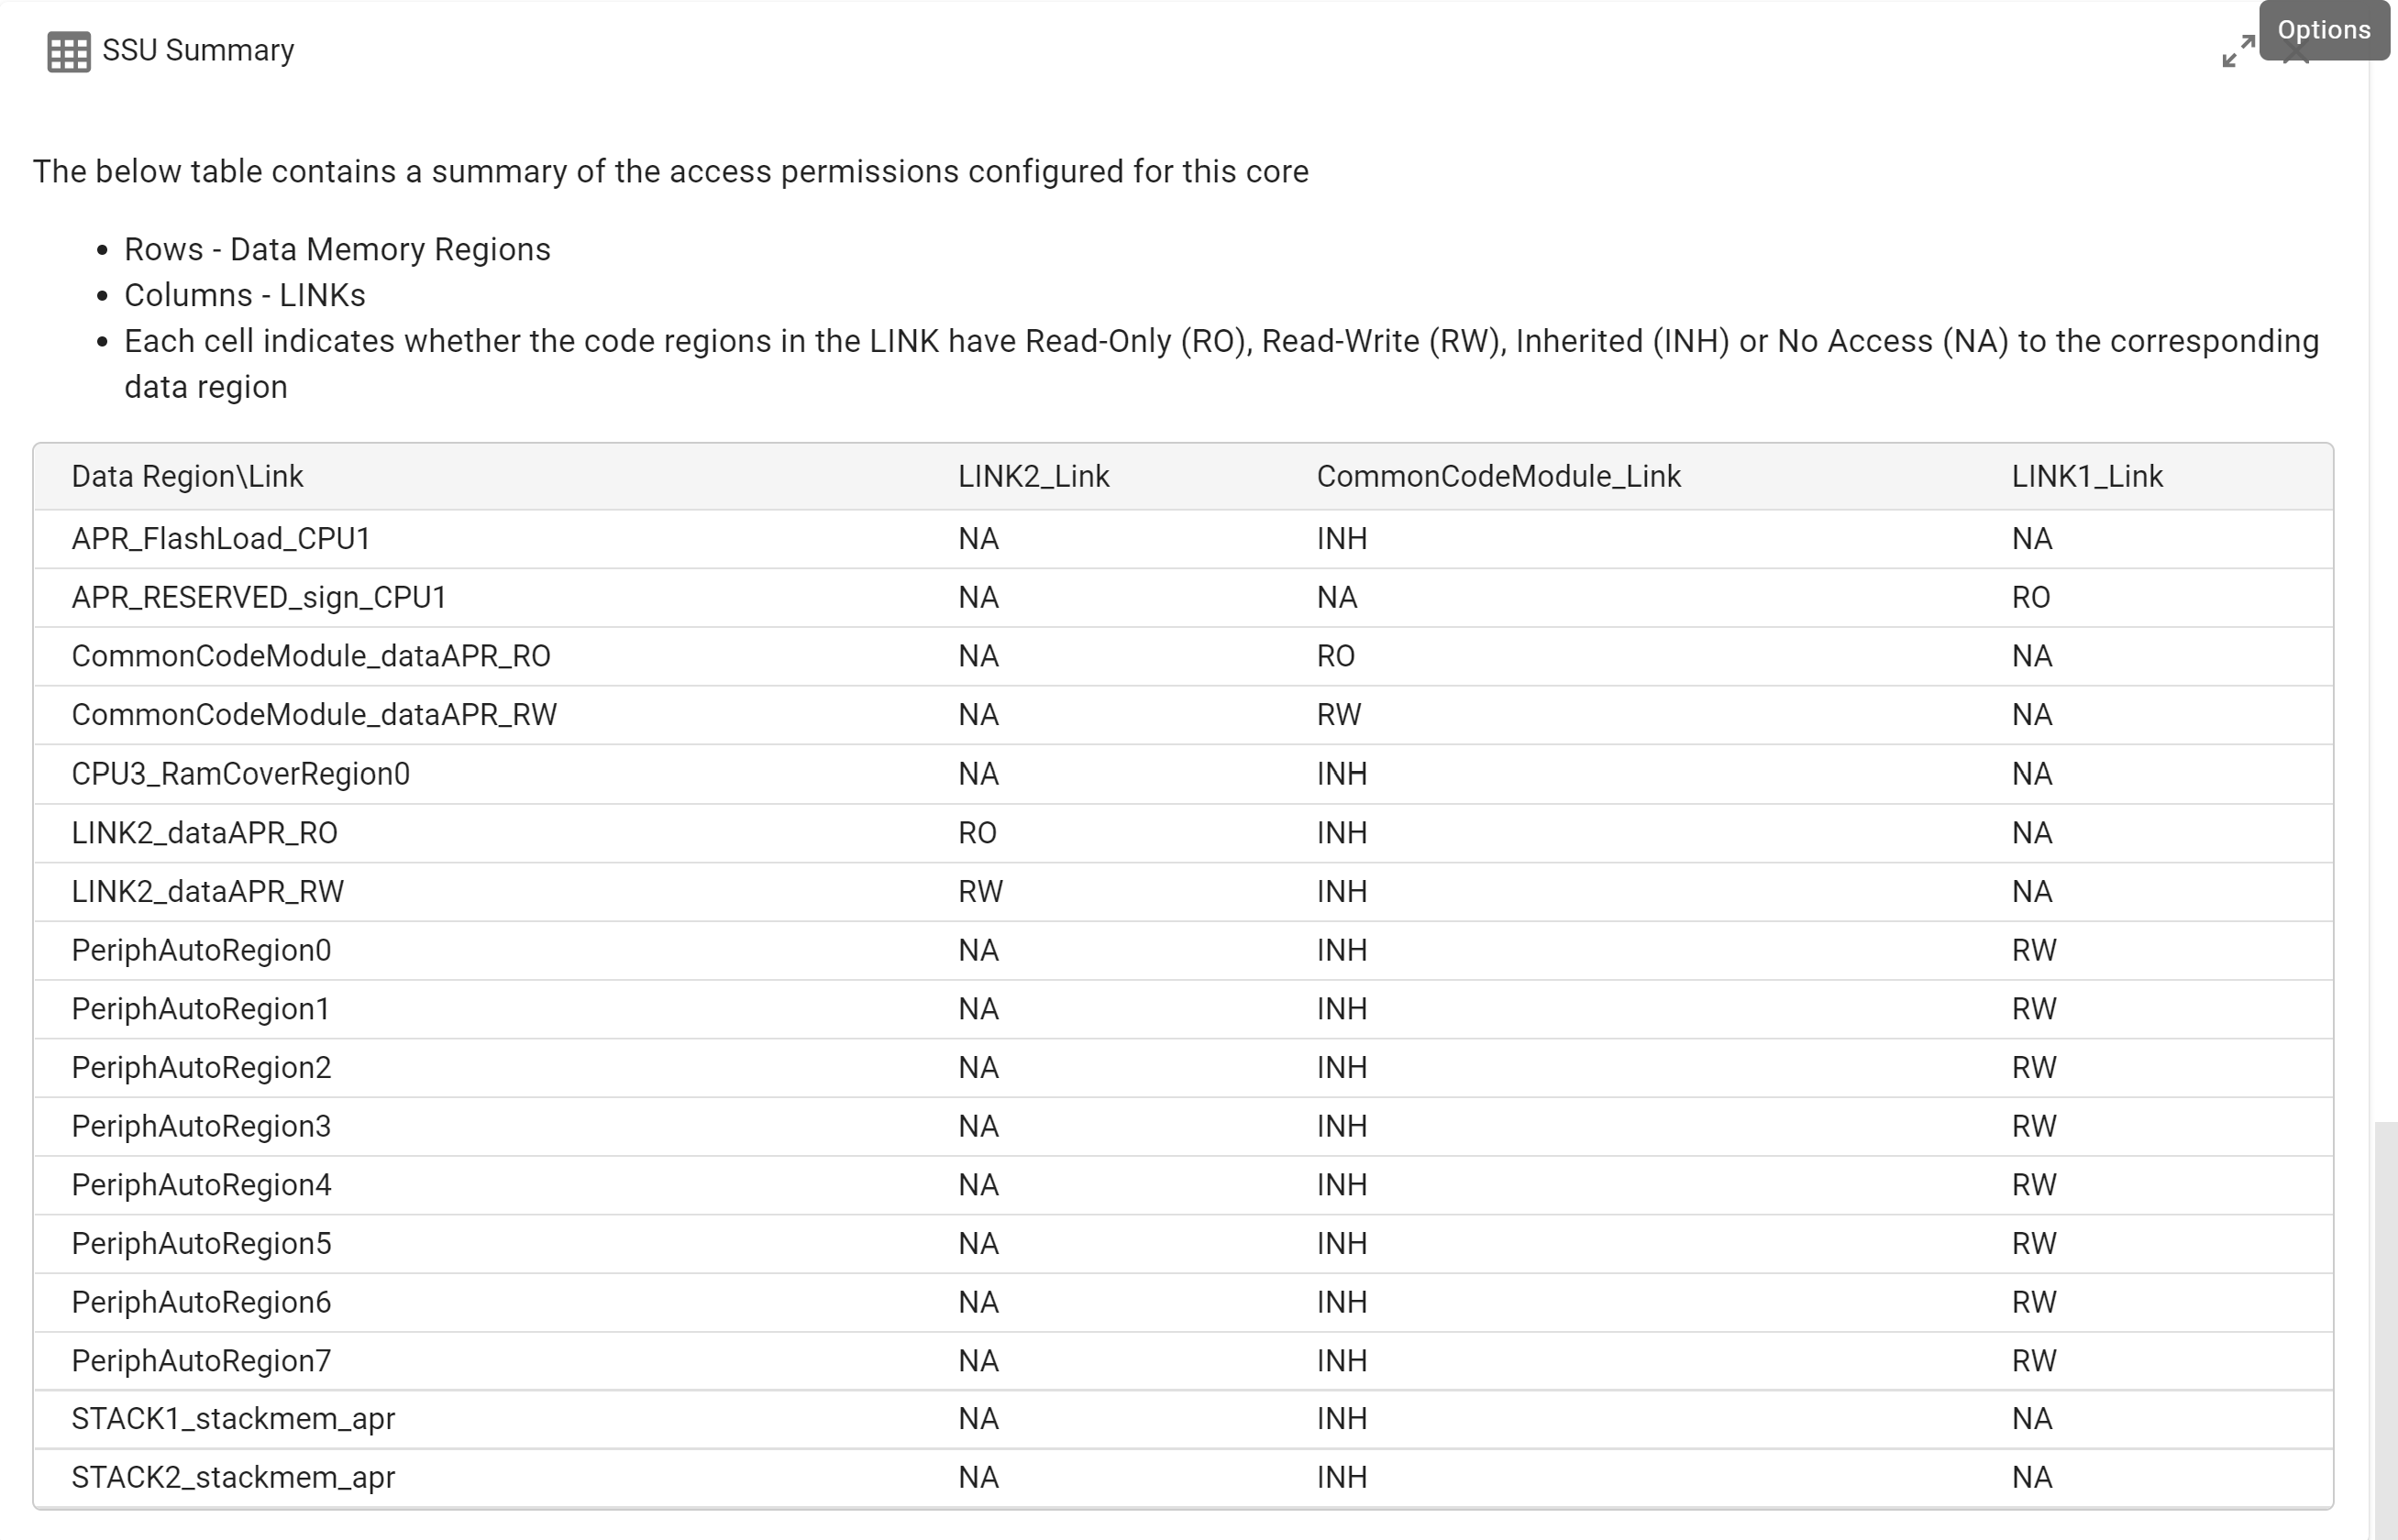Click the Data Region\Link header cell

click(x=188, y=476)
